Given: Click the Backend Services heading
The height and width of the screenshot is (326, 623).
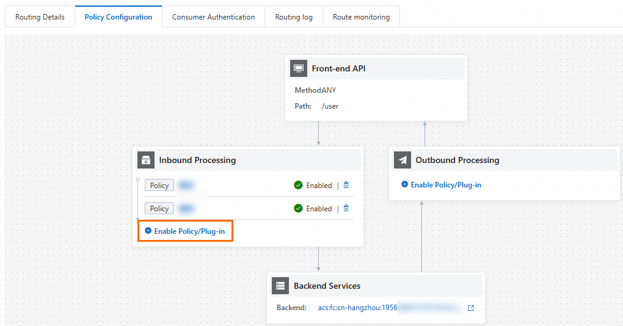Looking at the screenshot, I should coord(327,286).
